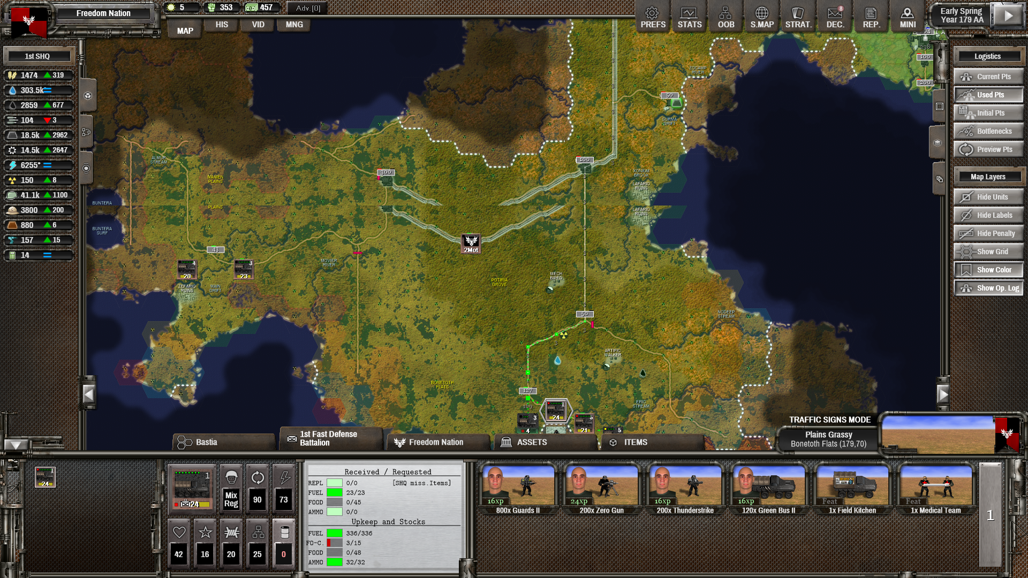The height and width of the screenshot is (578, 1028).
Task: Toggle Hide Labels map layer
Action: (988, 215)
